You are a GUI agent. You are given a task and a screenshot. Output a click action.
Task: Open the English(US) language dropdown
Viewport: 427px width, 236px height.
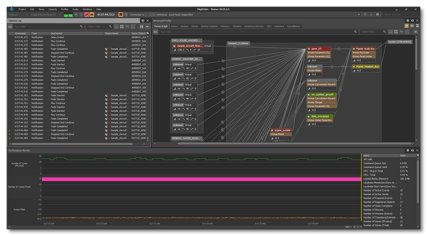click(45, 15)
